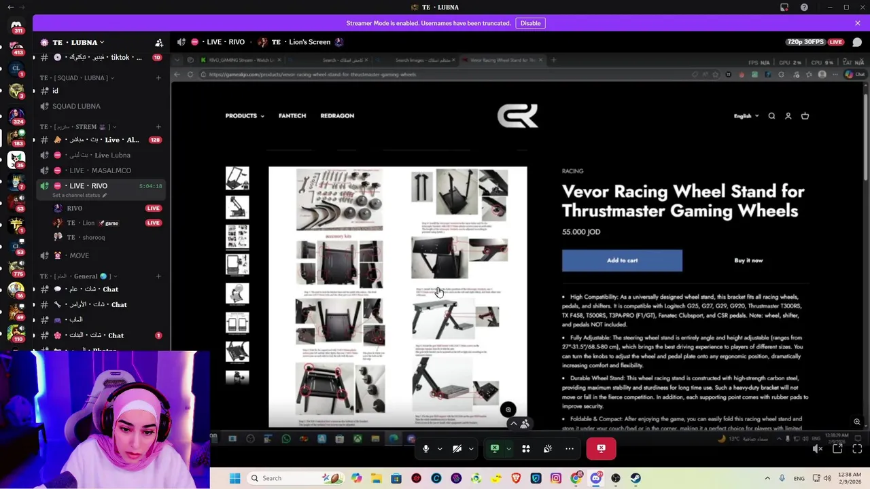Open the id text channel
The width and height of the screenshot is (870, 489).
(100, 91)
